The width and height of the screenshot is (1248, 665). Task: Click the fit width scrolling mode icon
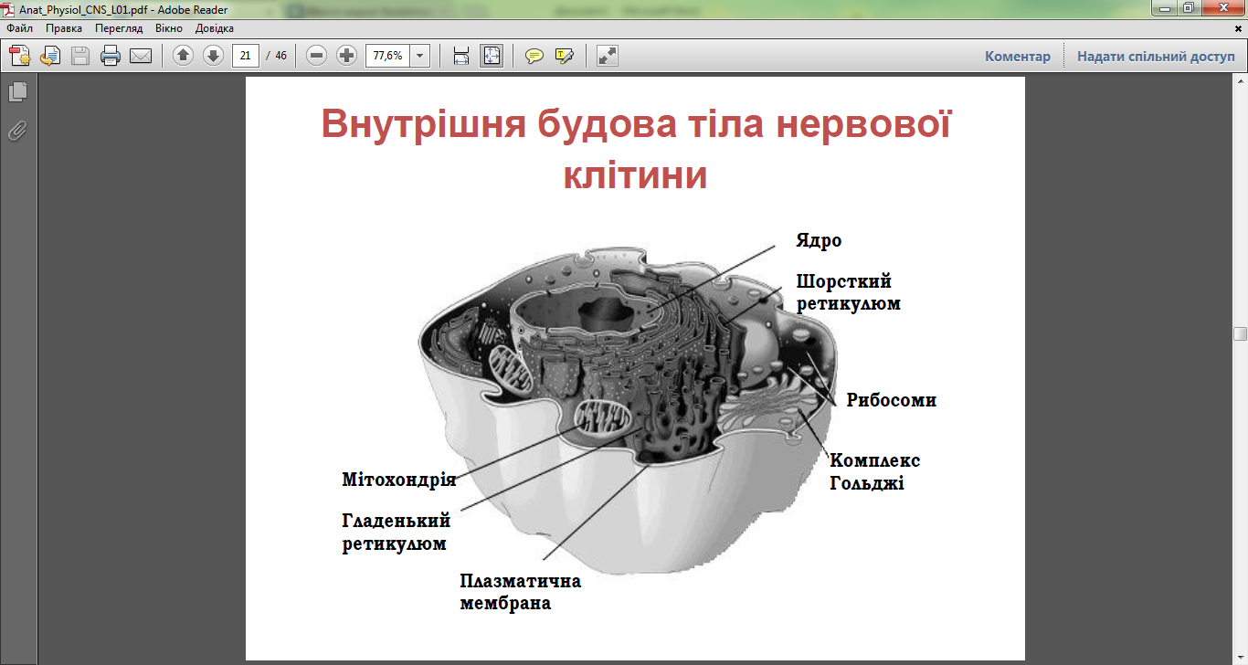(x=461, y=56)
